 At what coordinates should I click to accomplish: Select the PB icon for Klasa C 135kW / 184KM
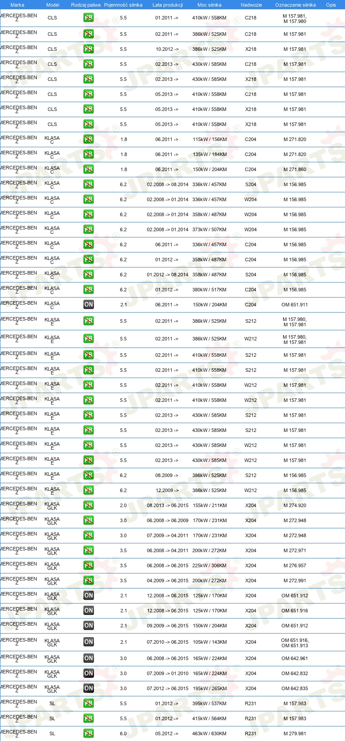(x=89, y=154)
